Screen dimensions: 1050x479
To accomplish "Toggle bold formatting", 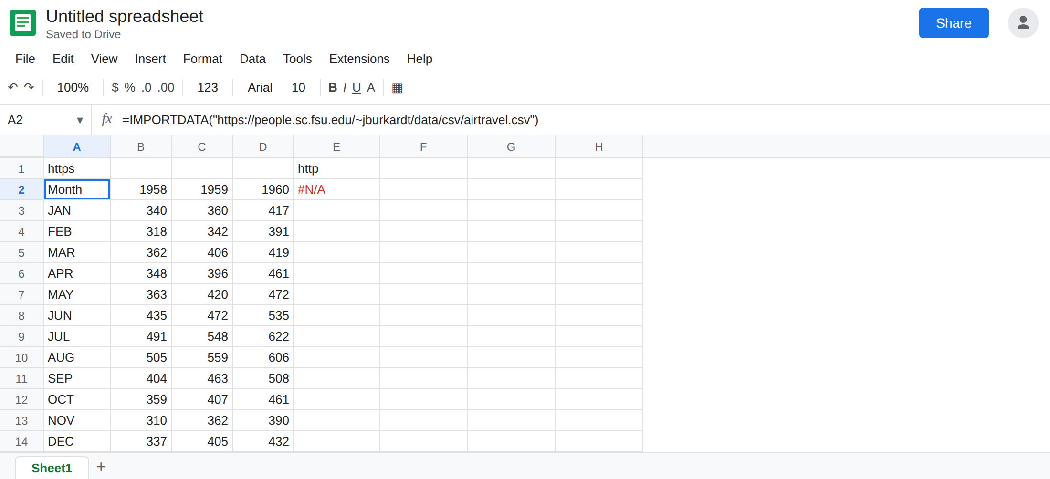I will click(333, 87).
